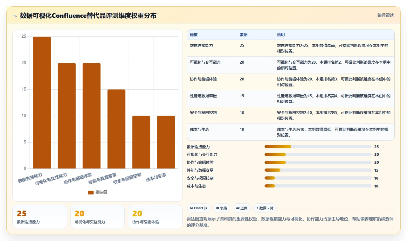Click the 维度 column header
The height and width of the screenshot is (241, 407).
pyautogui.click(x=194, y=35)
